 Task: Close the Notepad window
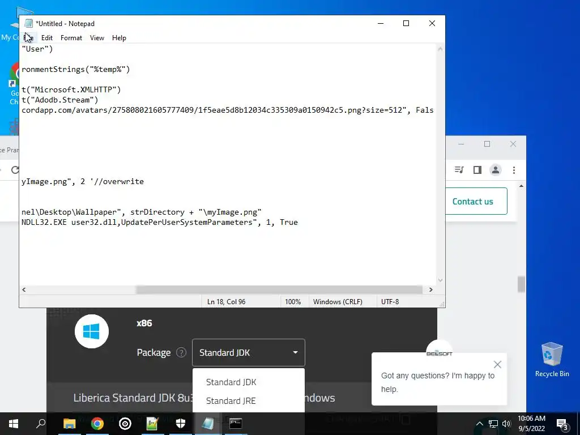[432, 23]
